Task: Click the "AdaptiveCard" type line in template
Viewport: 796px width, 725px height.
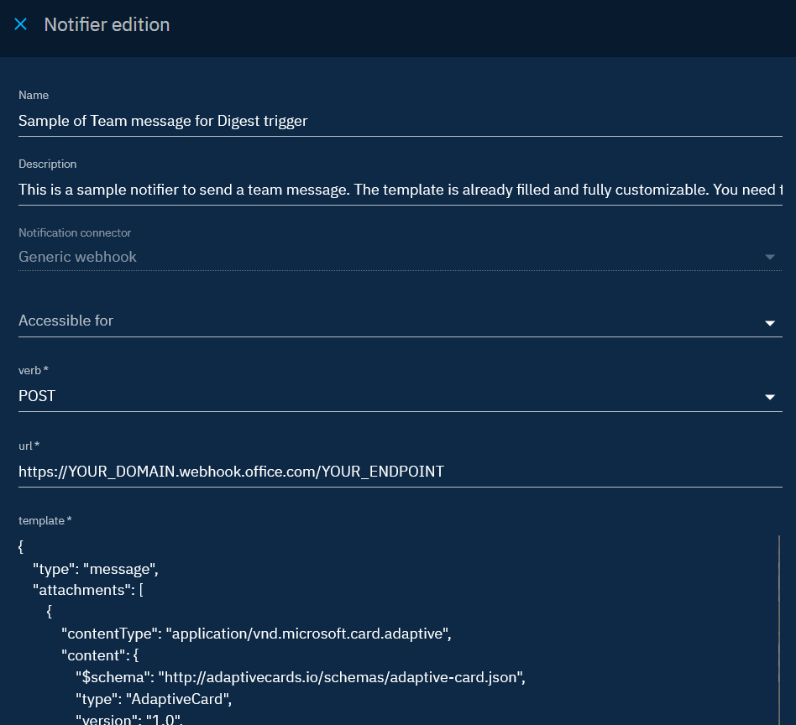Action: click(176, 699)
